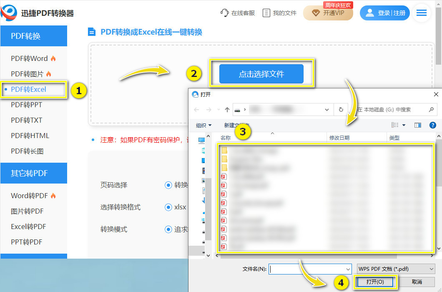The width and height of the screenshot is (442, 292).
Task: Click the 取消 button in the dialog
Action: (x=417, y=282)
